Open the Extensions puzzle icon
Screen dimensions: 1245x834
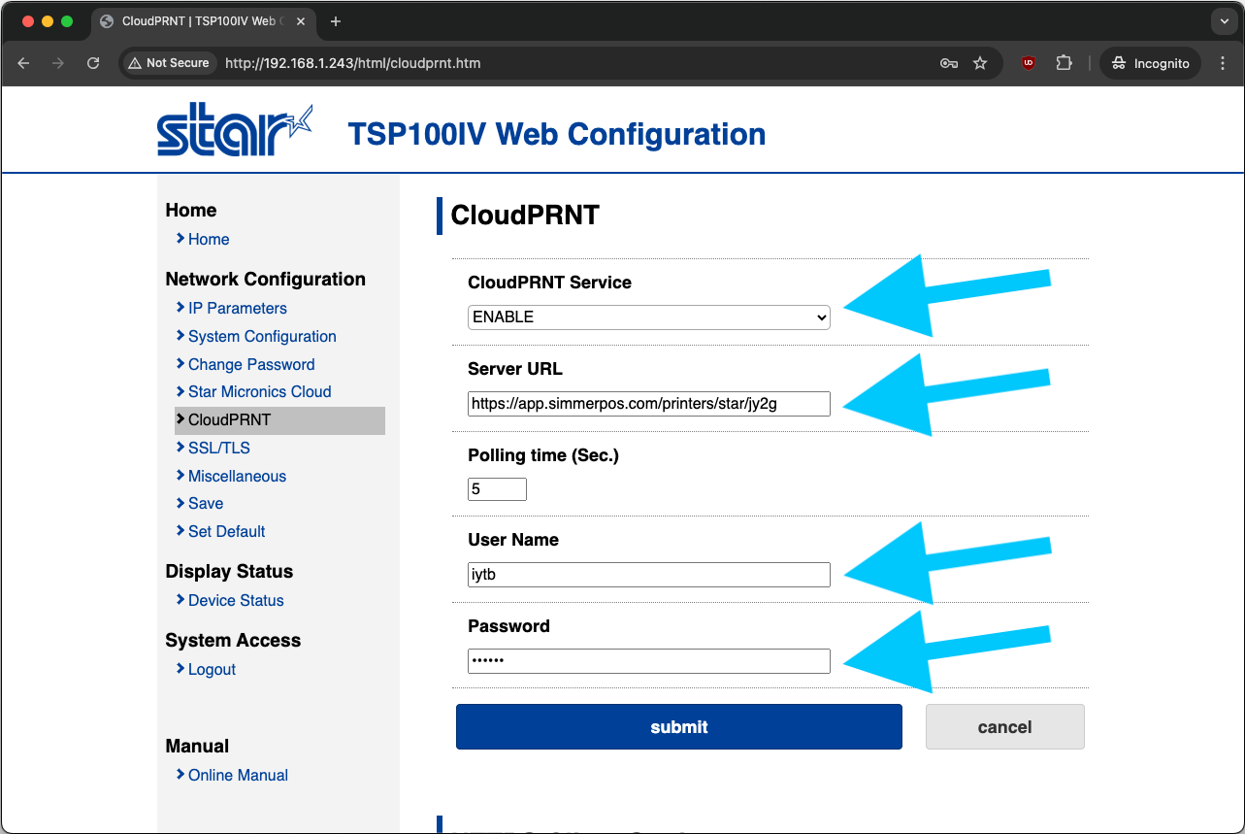pyautogui.click(x=1064, y=63)
